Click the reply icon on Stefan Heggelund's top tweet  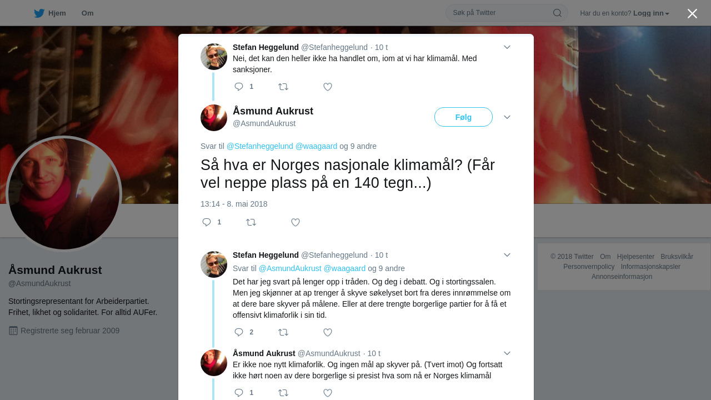click(239, 87)
